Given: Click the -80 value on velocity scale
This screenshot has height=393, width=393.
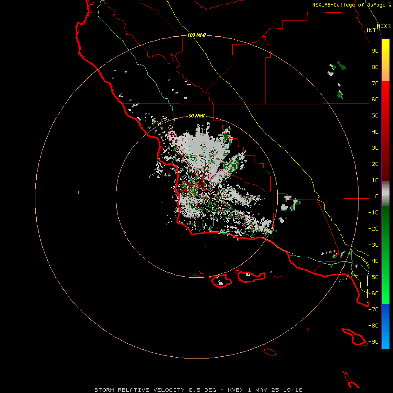Looking at the screenshot, I should [x=373, y=326].
